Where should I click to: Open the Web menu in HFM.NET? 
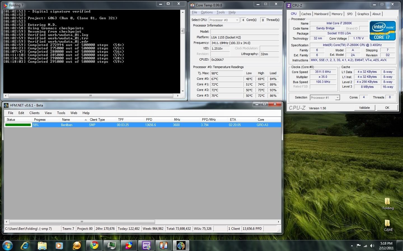[74, 113]
